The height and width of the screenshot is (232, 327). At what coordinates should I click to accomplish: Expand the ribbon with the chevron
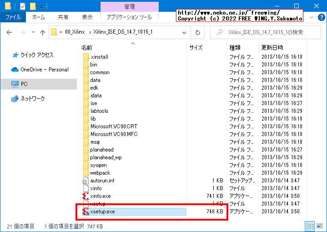[312, 17]
